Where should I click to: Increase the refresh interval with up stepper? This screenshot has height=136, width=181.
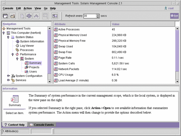(98, 15)
